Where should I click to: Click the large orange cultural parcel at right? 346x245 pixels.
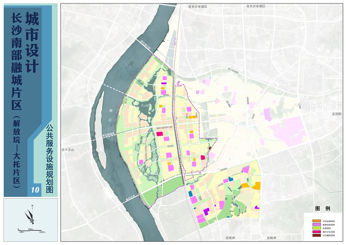point(256,185)
